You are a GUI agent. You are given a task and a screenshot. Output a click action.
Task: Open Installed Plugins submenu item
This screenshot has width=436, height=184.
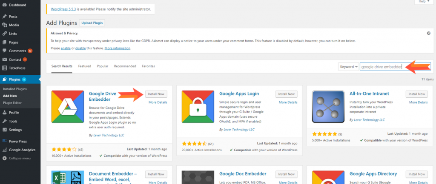[x=15, y=89]
